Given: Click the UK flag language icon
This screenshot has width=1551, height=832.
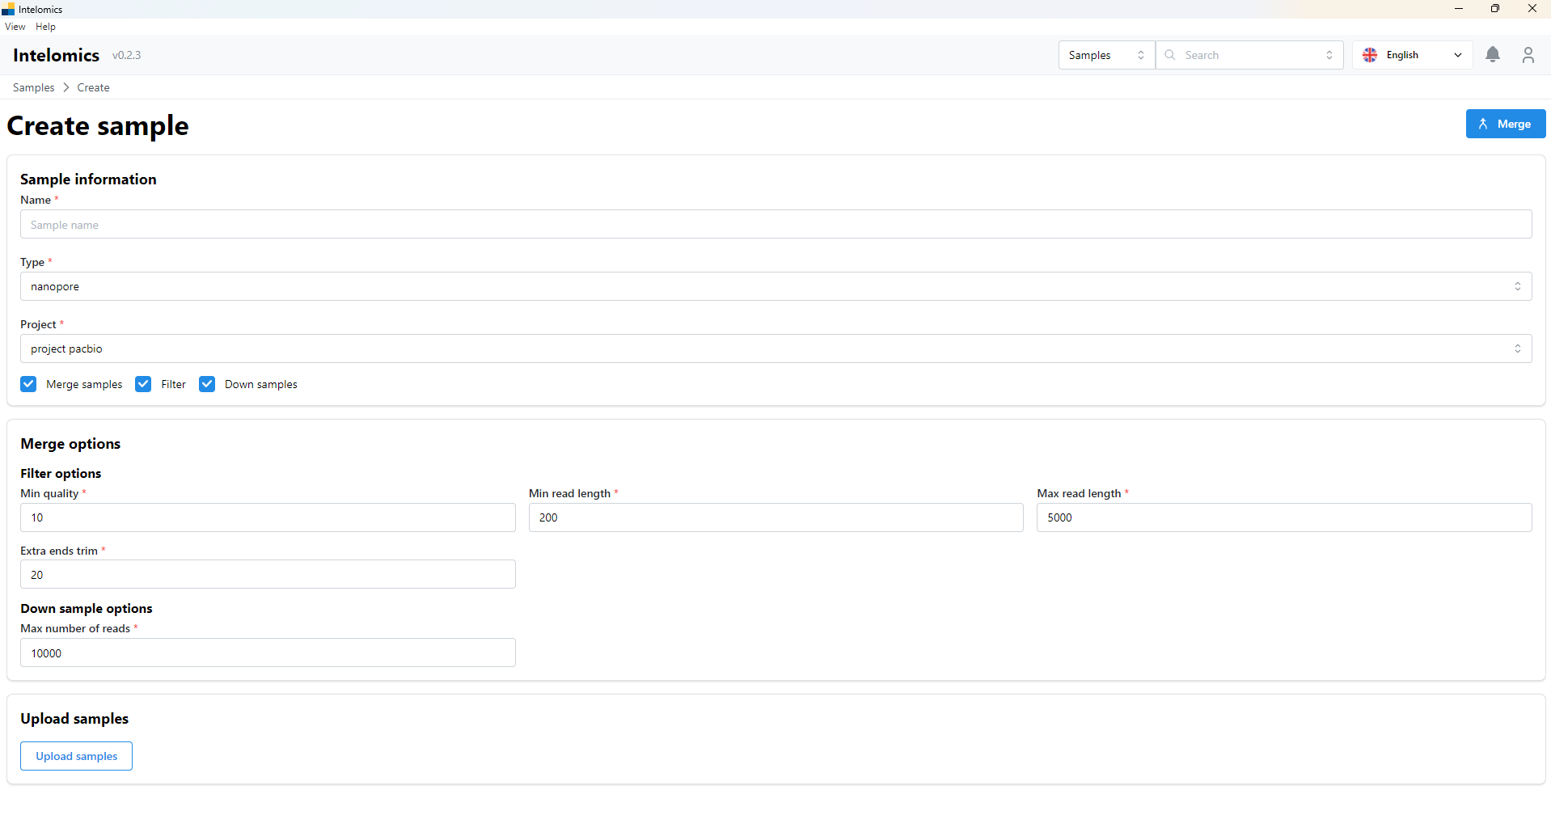Looking at the screenshot, I should (1370, 55).
